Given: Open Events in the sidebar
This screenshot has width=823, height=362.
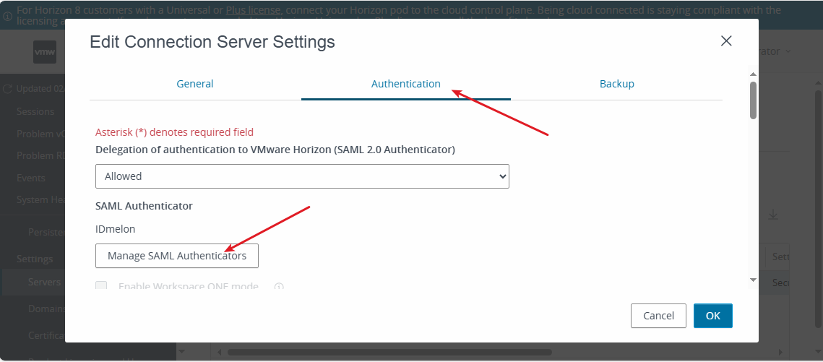Looking at the screenshot, I should (30, 178).
